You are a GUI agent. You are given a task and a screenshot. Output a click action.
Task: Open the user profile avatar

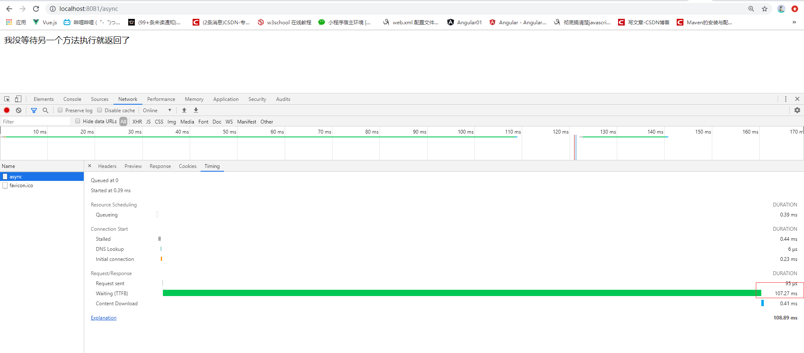781,9
